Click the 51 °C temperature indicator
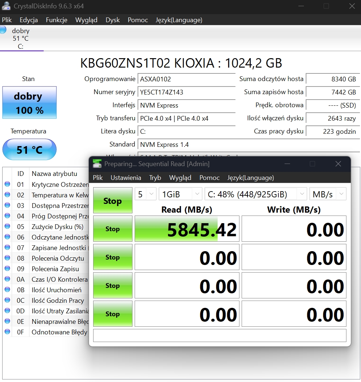 (x=29, y=149)
